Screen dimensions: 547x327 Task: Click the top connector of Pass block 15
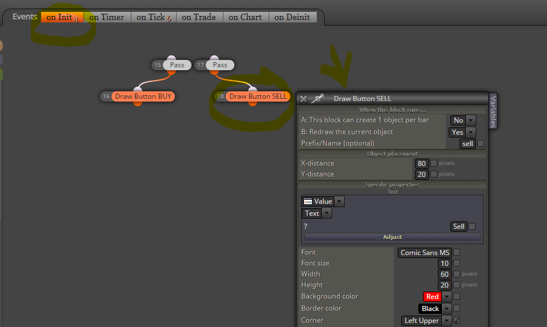(171, 58)
